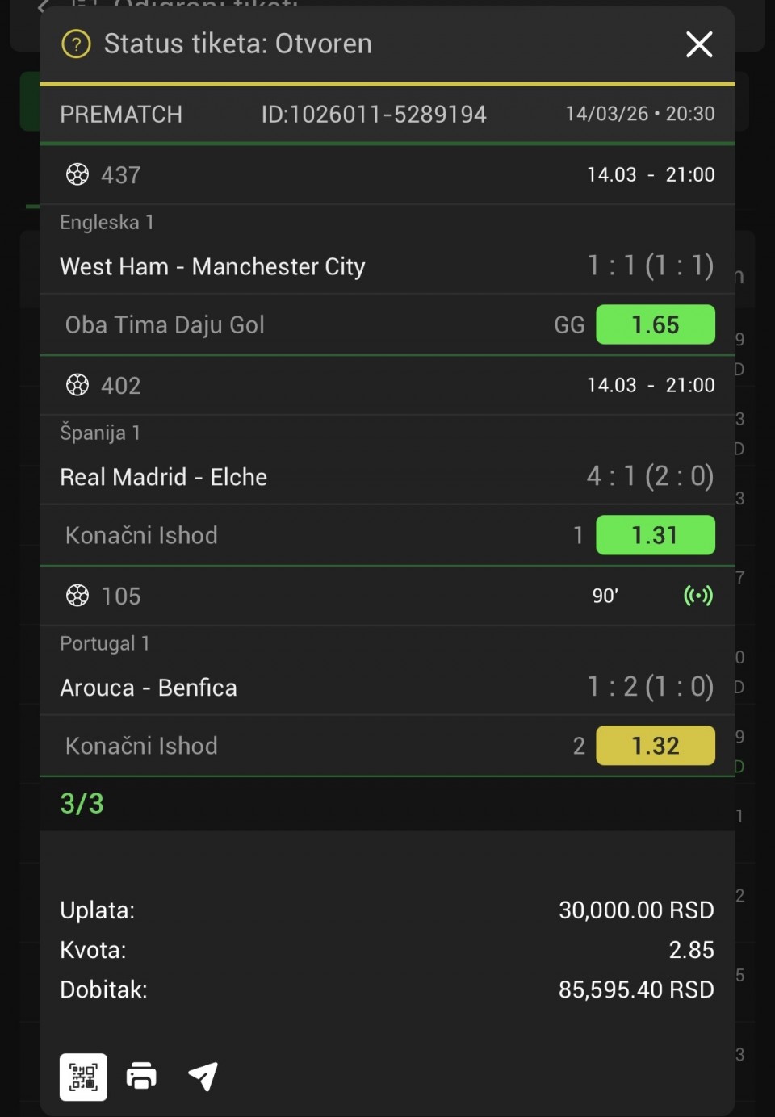Click the Dobitak payout amount
Viewport: 775px width, 1117px height.
click(635, 989)
